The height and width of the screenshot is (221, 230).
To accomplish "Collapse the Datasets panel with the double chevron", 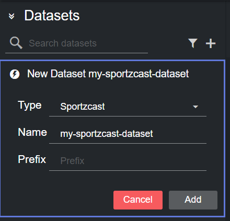I will (x=11, y=16).
